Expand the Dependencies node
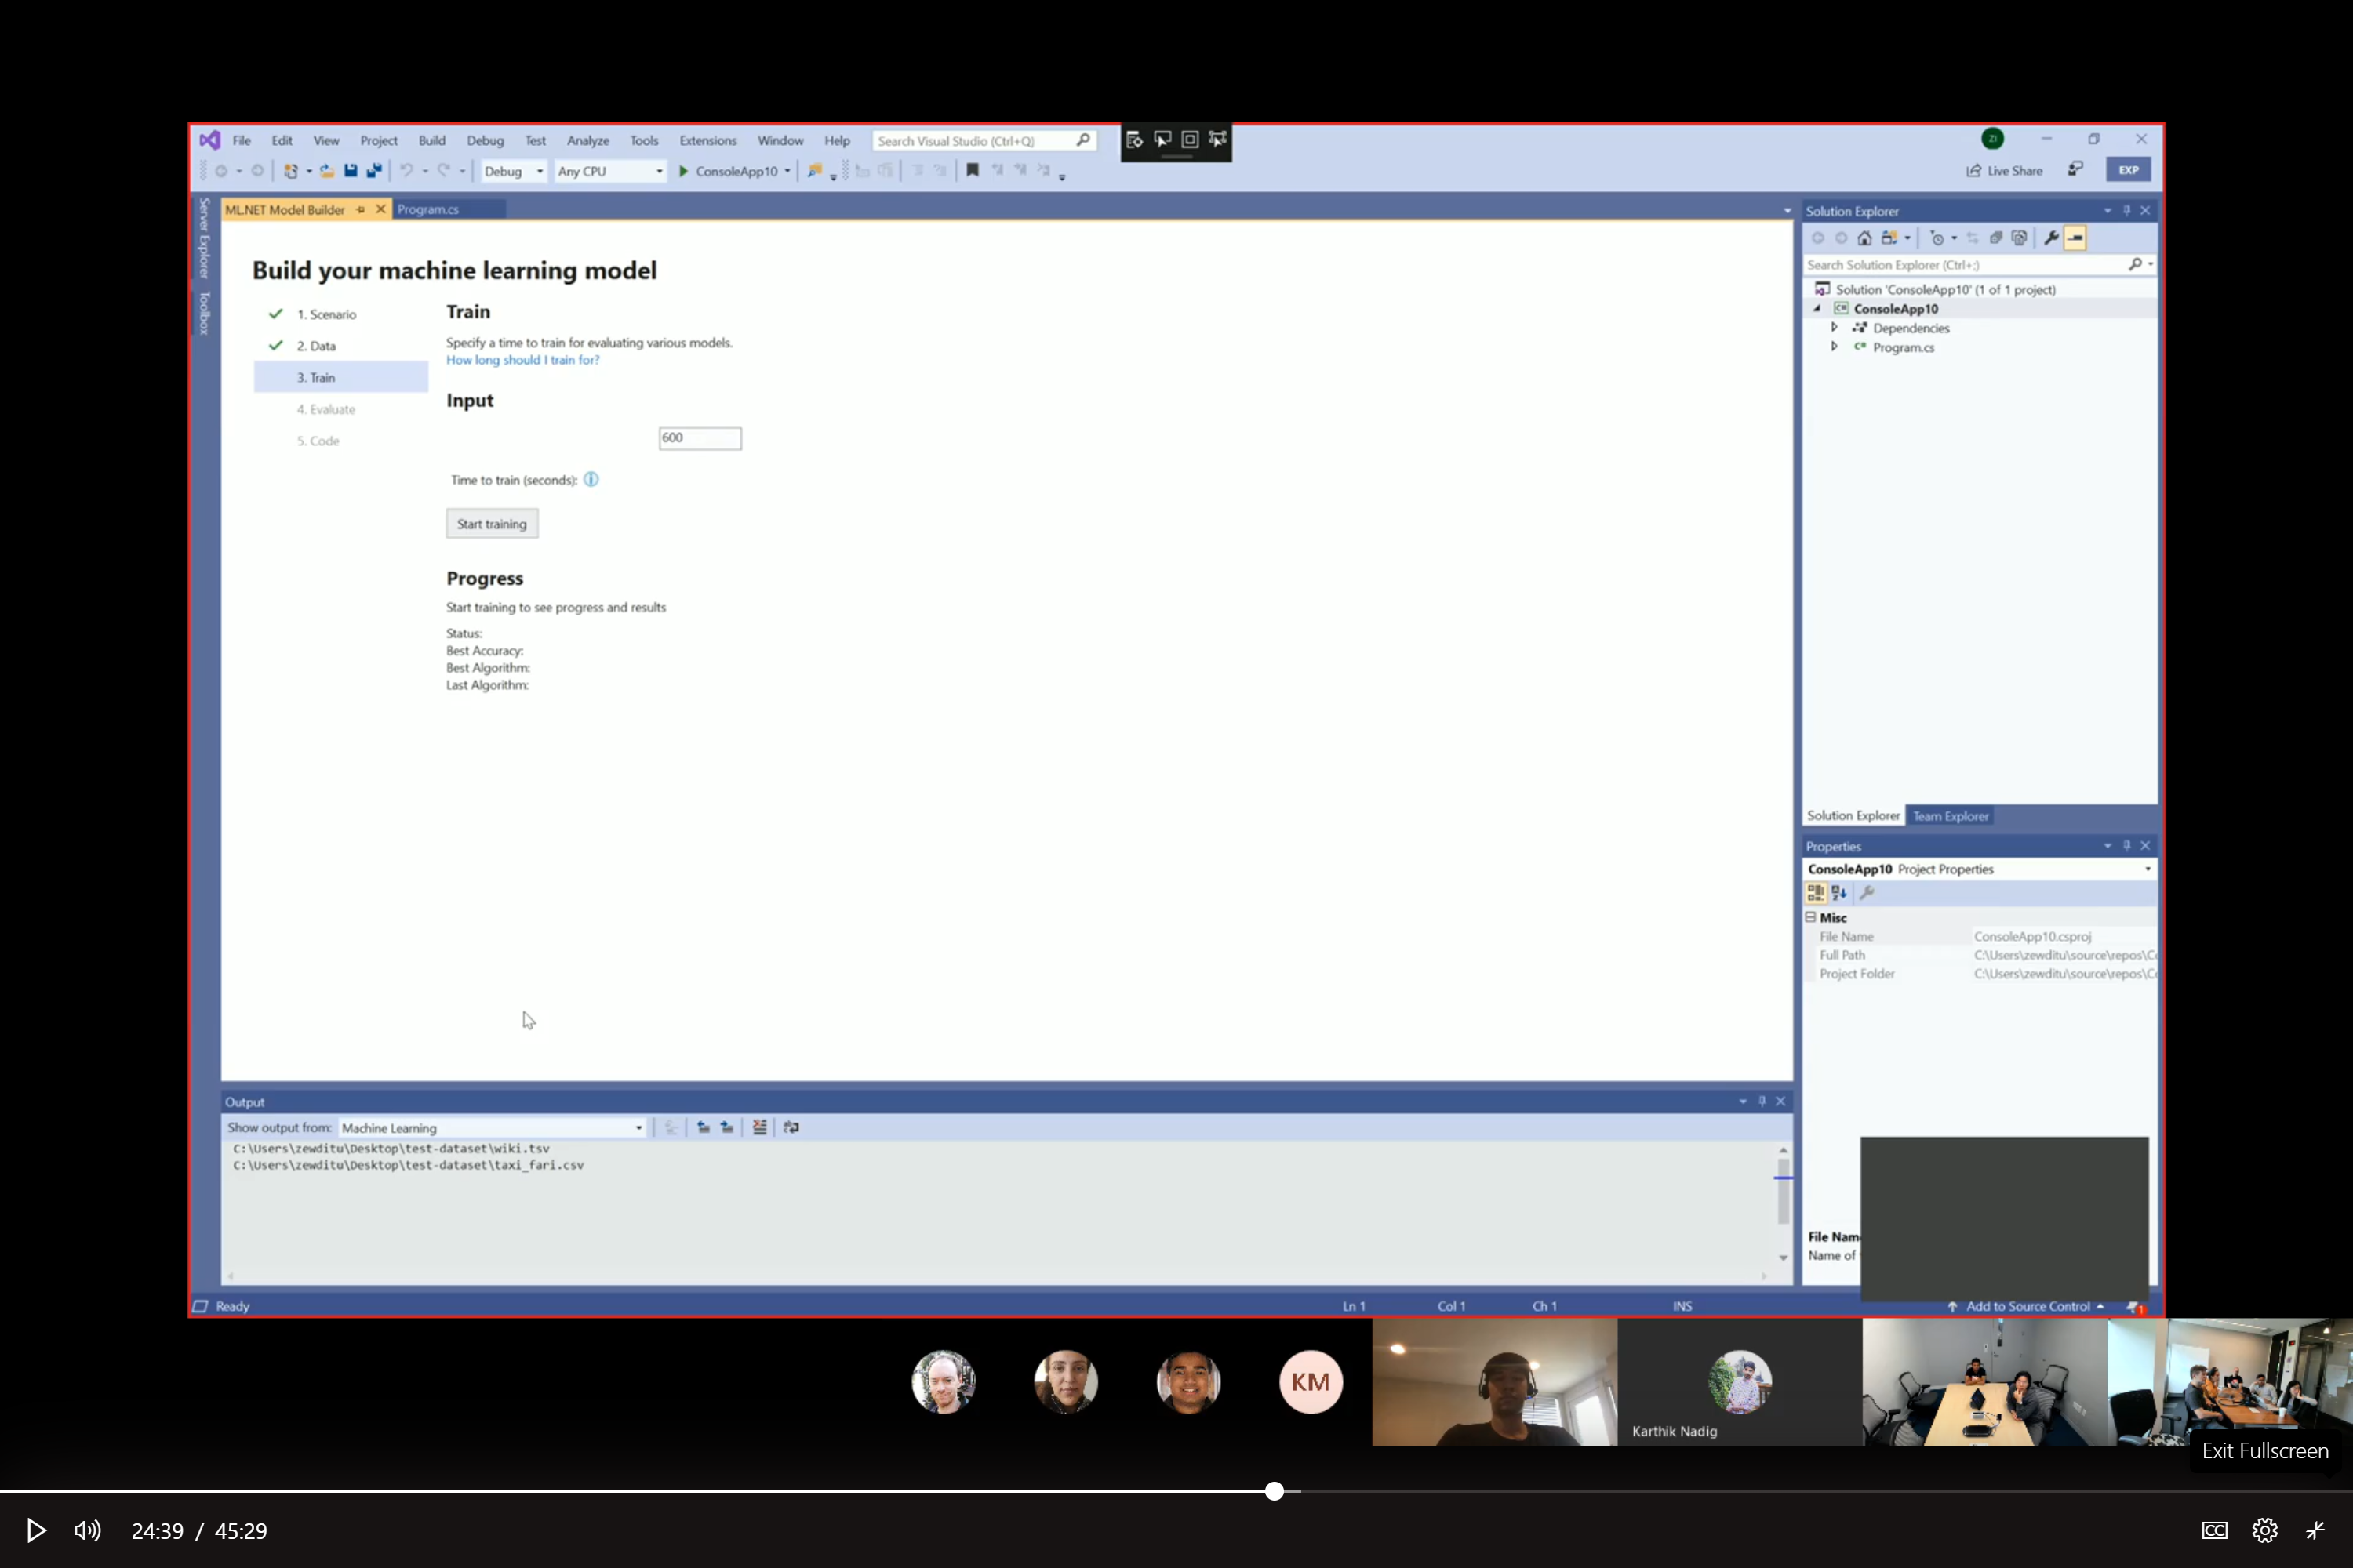 [1834, 327]
